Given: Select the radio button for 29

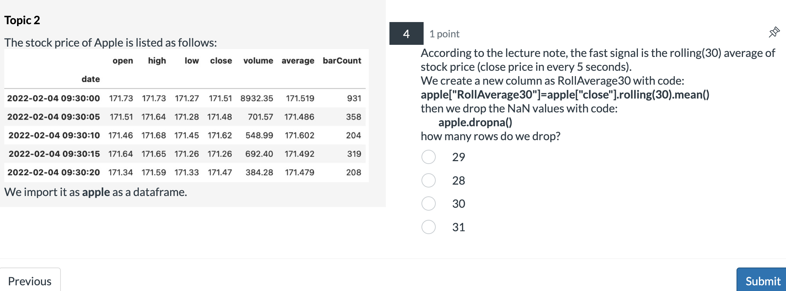Looking at the screenshot, I should (x=428, y=157).
